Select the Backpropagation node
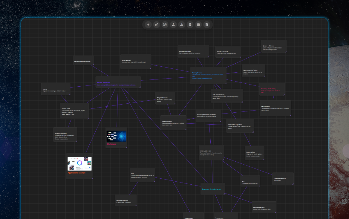 click(173, 123)
